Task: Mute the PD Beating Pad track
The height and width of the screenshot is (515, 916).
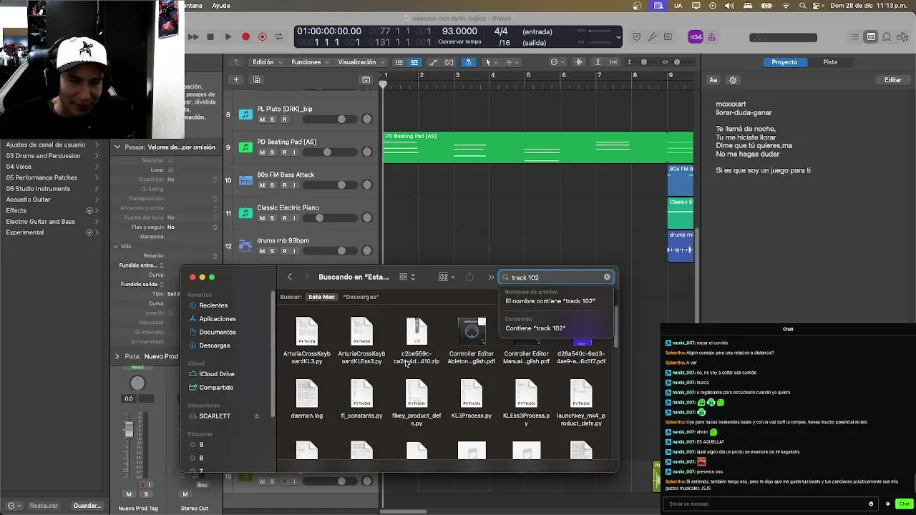Action: coord(262,152)
